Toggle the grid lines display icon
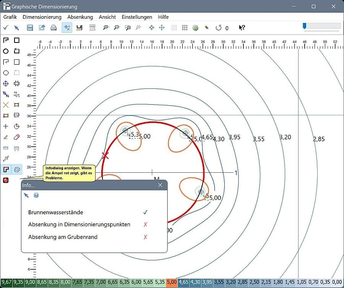Image resolution: width=344 pixels, height=288 pixels. coord(185,28)
